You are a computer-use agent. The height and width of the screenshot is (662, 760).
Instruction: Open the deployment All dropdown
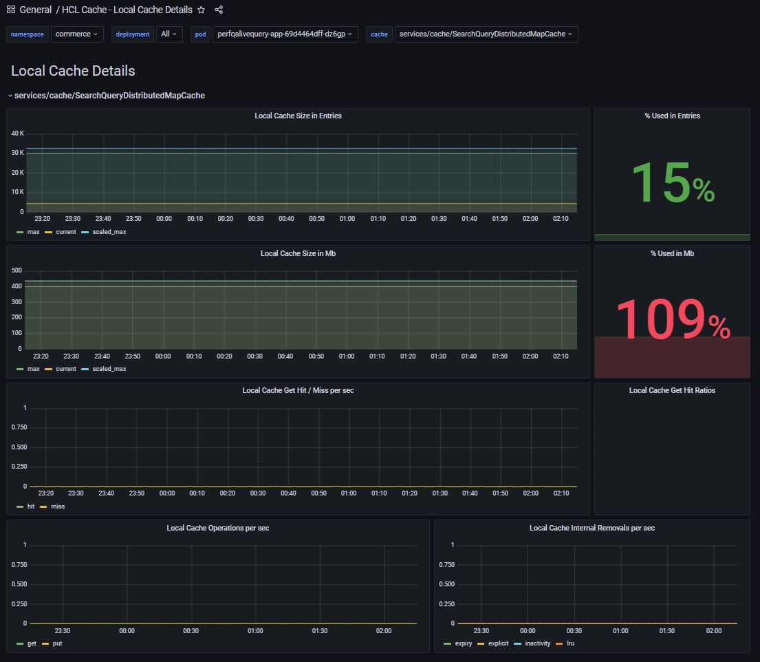coord(169,34)
